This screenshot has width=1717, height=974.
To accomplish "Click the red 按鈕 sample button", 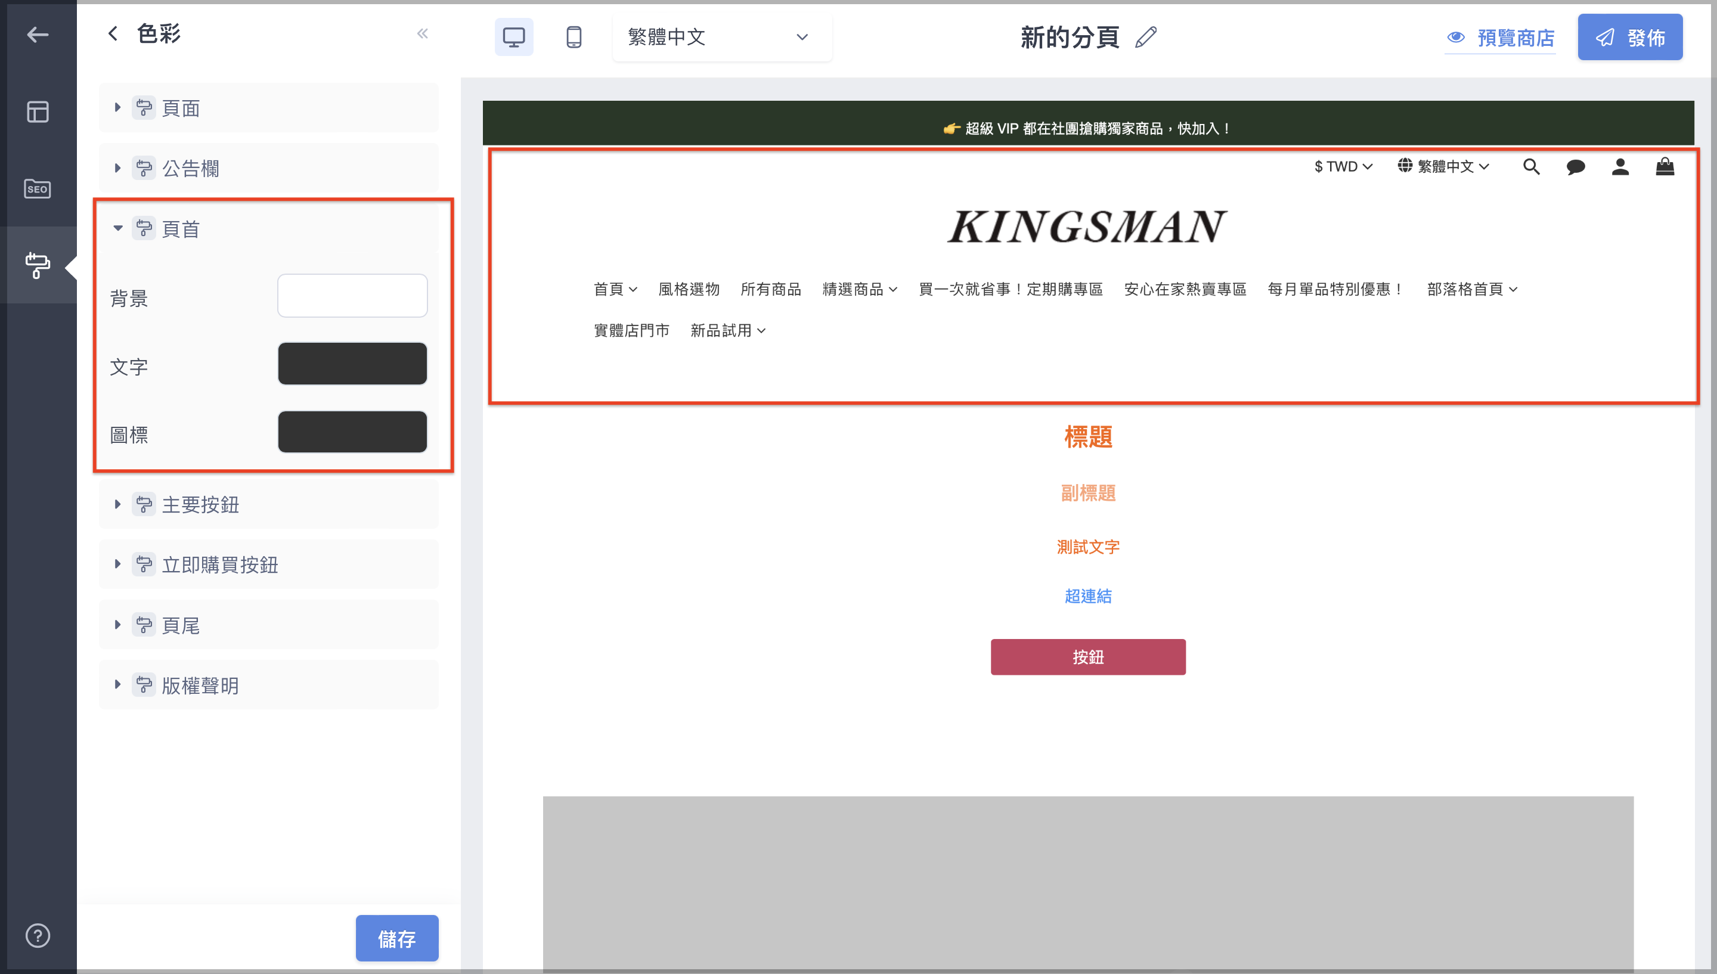I will [1087, 657].
